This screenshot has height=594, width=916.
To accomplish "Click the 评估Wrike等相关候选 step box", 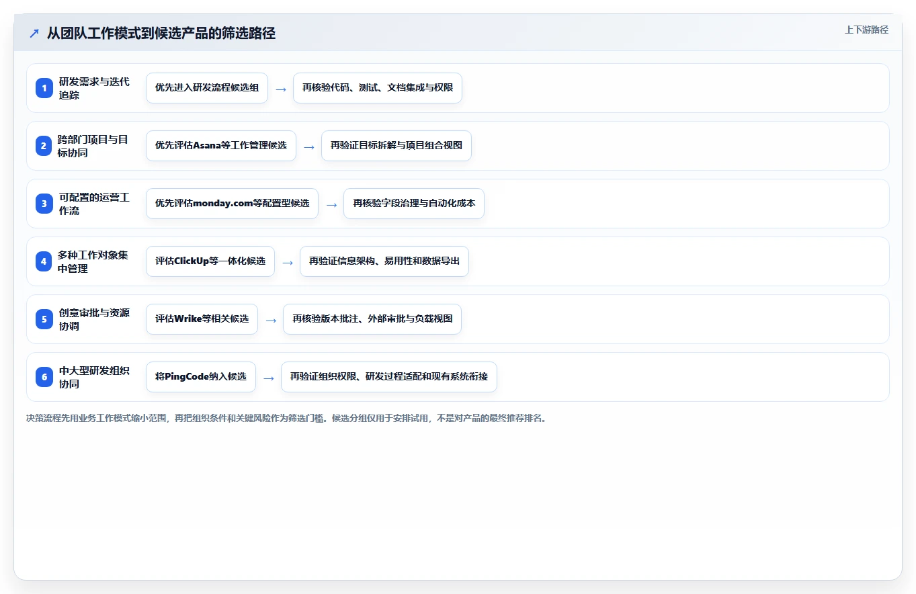I will point(202,319).
